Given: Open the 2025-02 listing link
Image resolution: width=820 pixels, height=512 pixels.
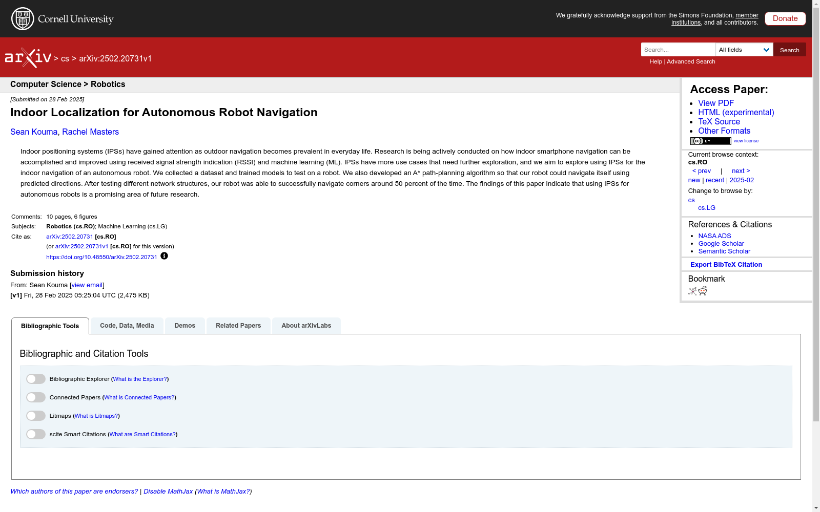Looking at the screenshot, I should [742, 180].
